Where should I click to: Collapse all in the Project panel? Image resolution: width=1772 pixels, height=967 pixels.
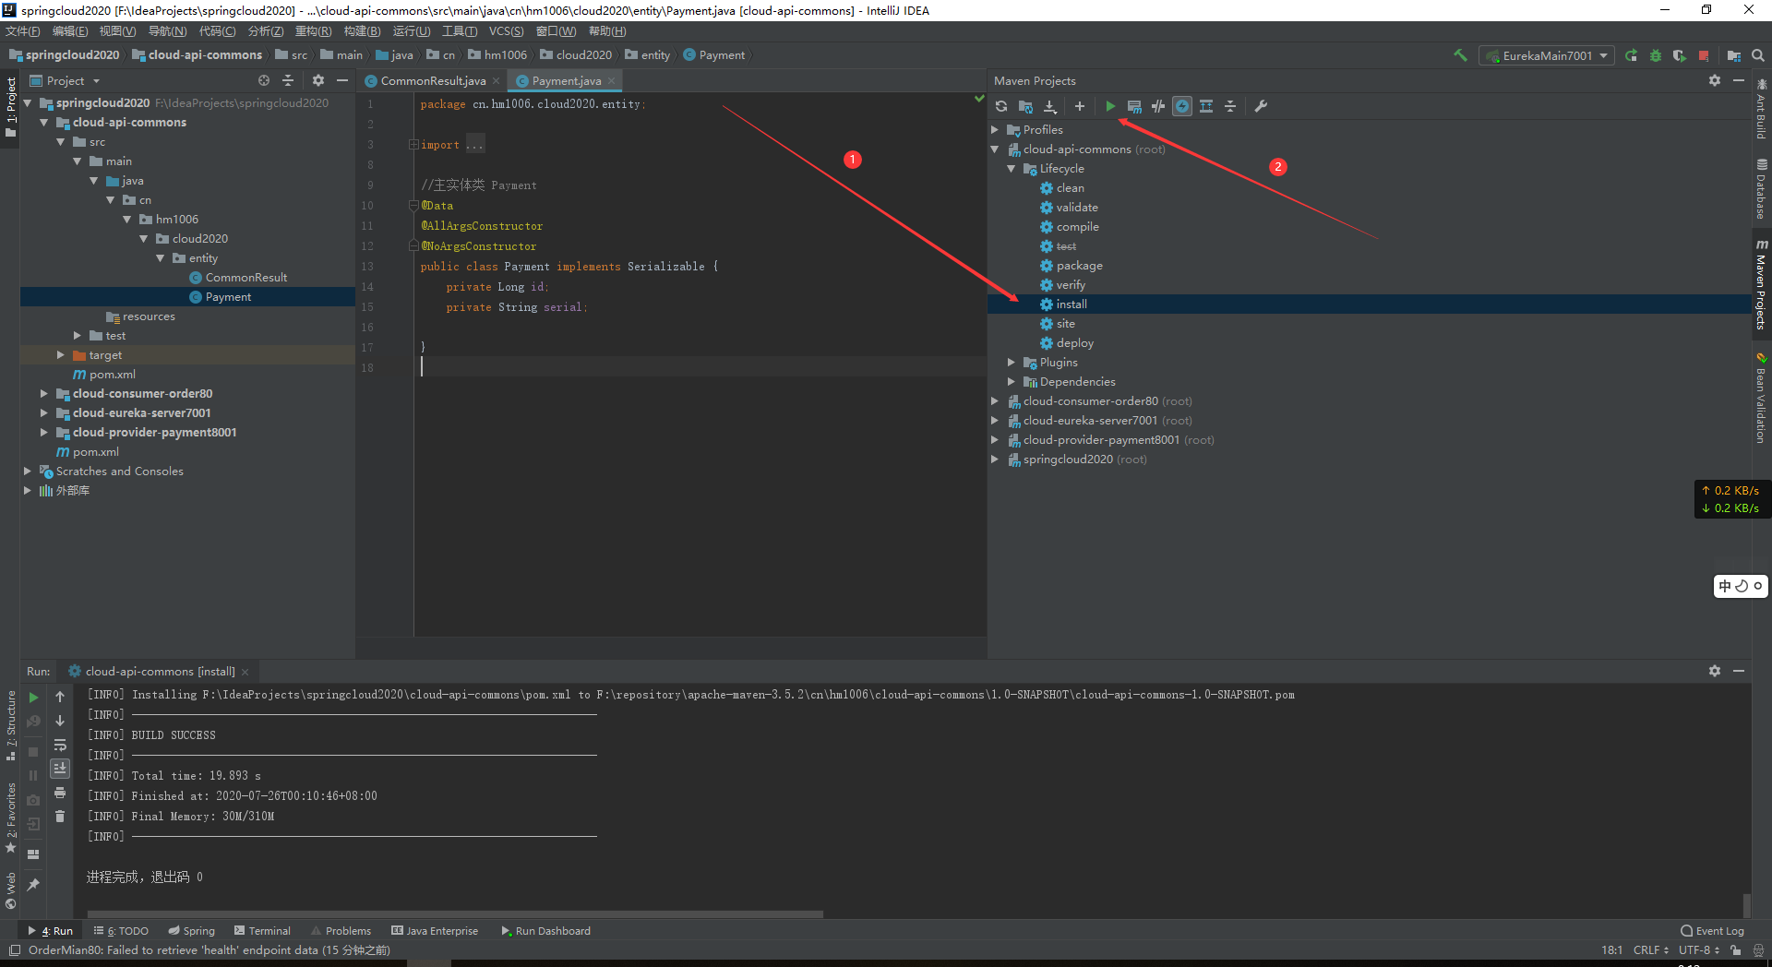click(x=288, y=80)
